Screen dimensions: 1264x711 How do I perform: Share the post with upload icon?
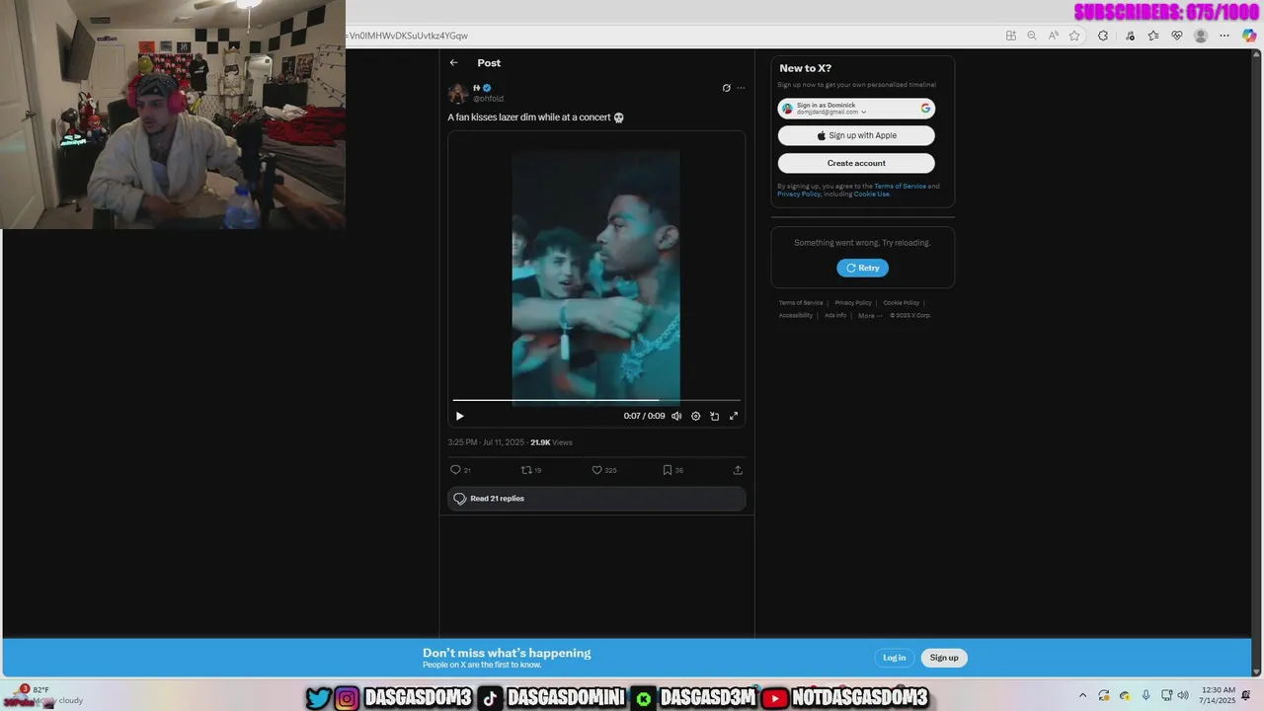(x=738, y=470)
